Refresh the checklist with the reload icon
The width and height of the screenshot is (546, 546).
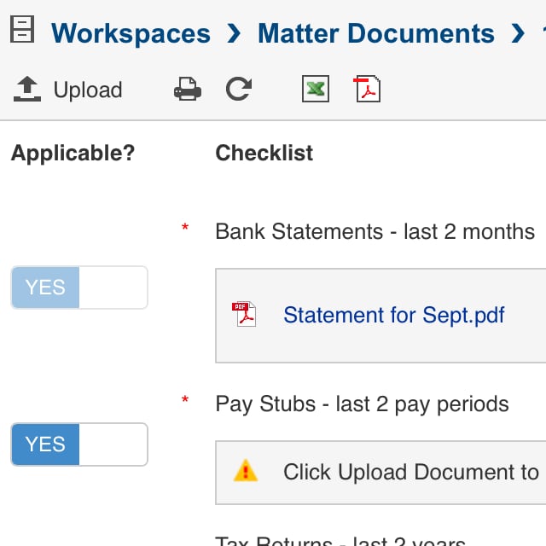(x=238, y=90)
